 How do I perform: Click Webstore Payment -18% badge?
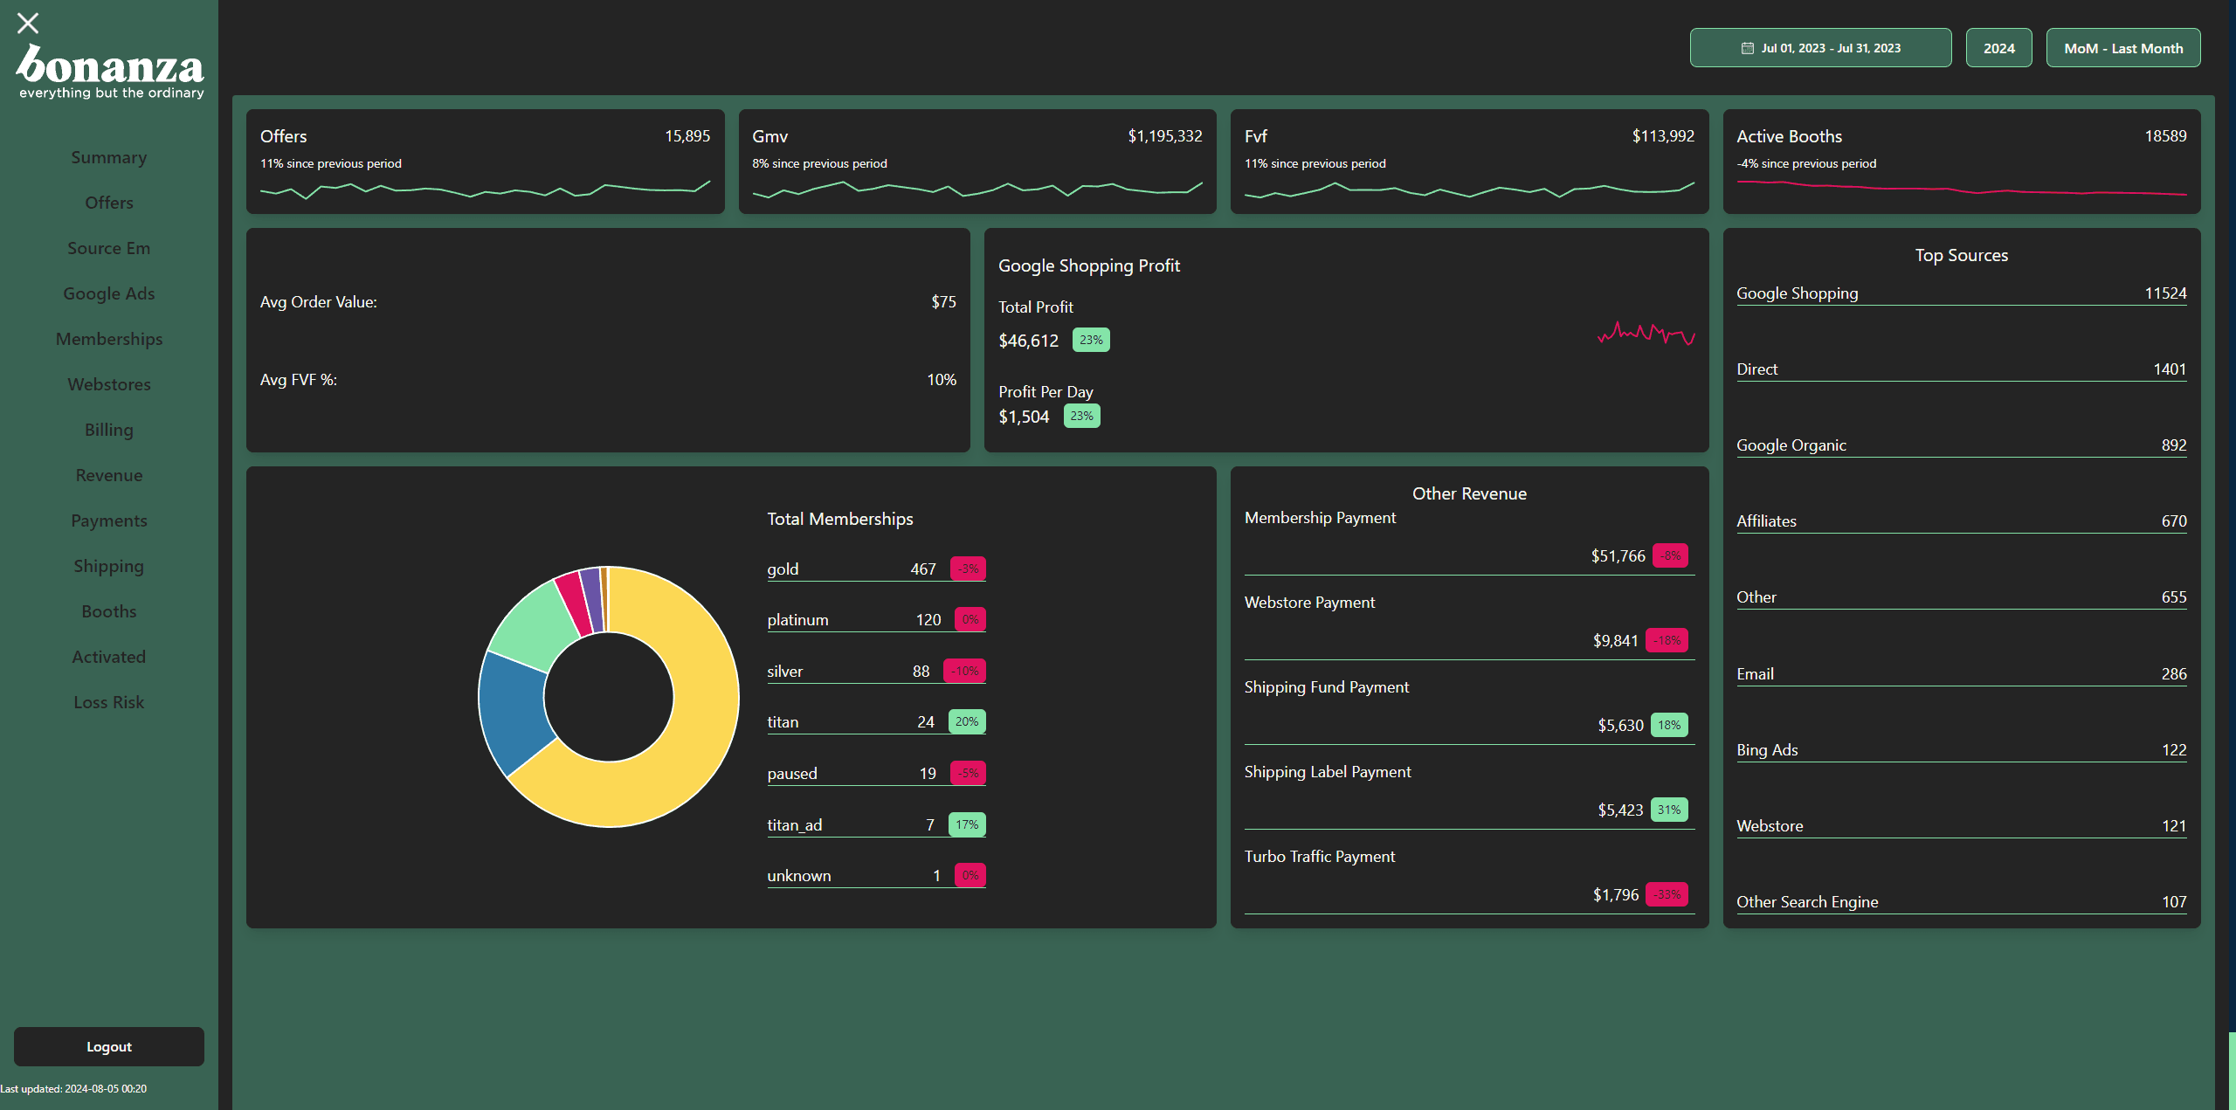tap(1667, 640)
